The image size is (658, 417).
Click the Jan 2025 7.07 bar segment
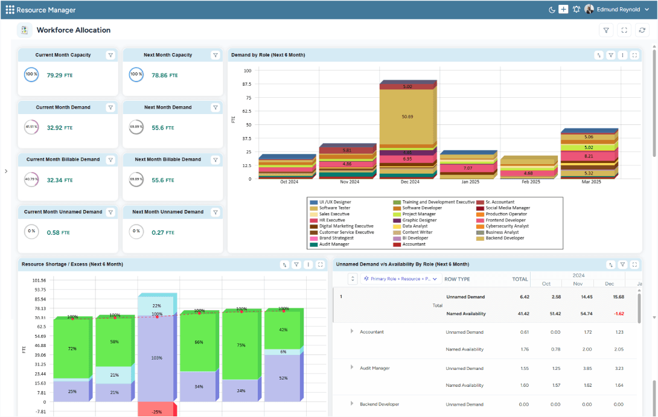pos(467,168)
